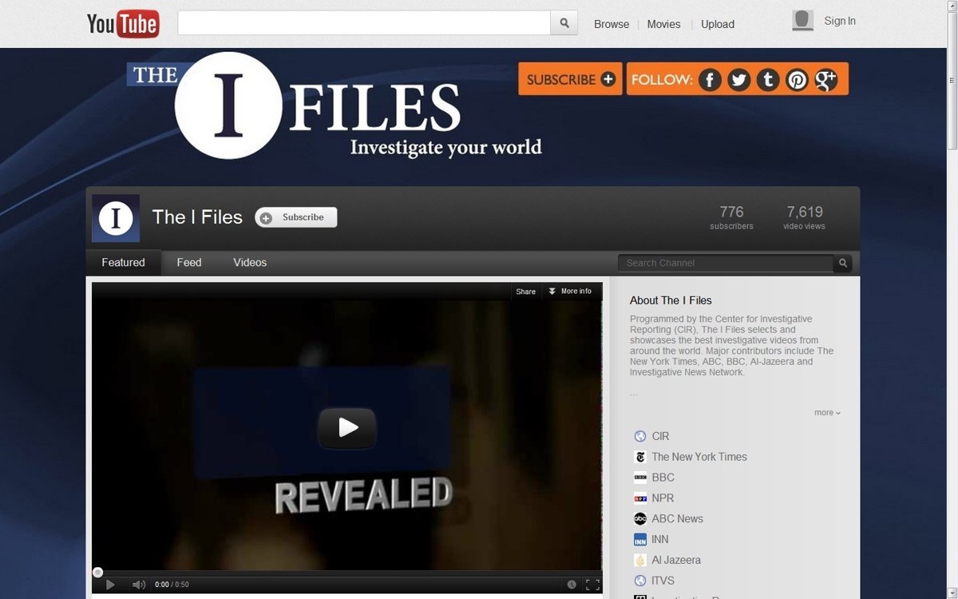Viewport: 958px width, 599px height.
Task: Click the Google Plus follow icon
Action: coord(826,80)
